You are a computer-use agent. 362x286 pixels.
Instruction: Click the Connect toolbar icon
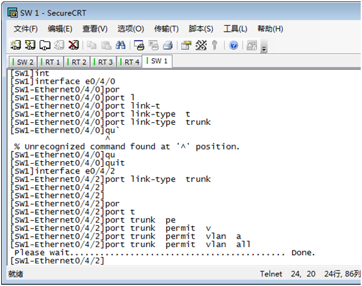click(16, 45)
